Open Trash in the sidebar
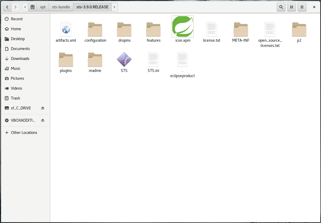 coord(15,98)
